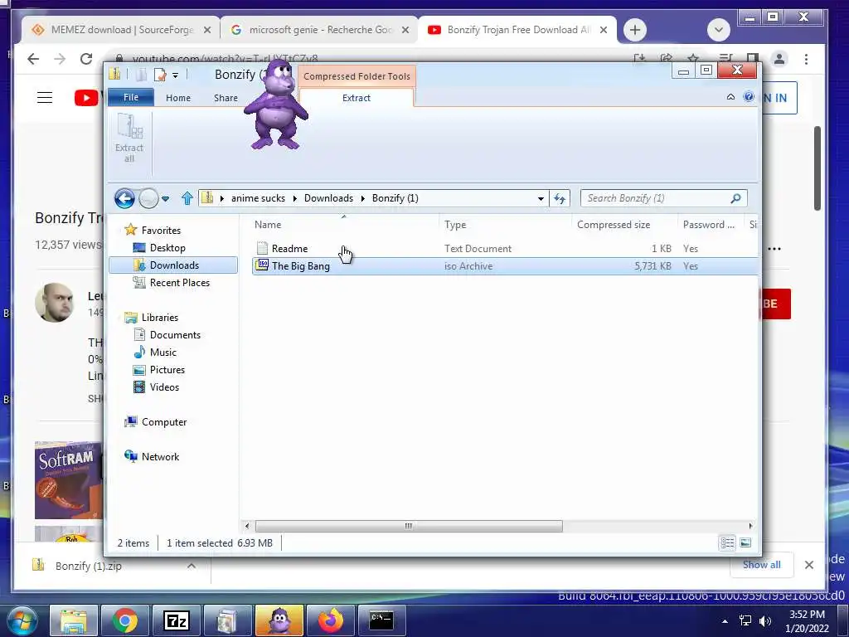Viewport: 849px width, 637px height.
Task: Click 'anime sucks' in the breadcrumb path
Action: point(259,198)
